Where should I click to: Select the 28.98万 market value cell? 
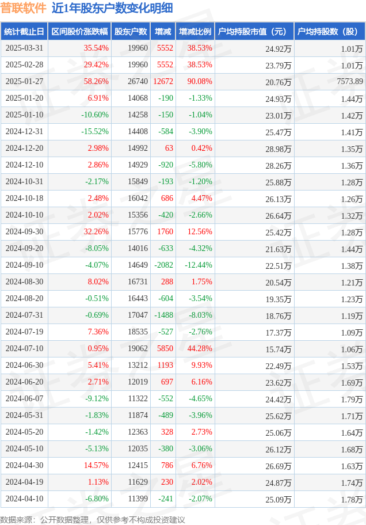(279, 149)
